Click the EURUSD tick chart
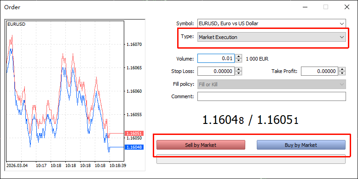 65,91
